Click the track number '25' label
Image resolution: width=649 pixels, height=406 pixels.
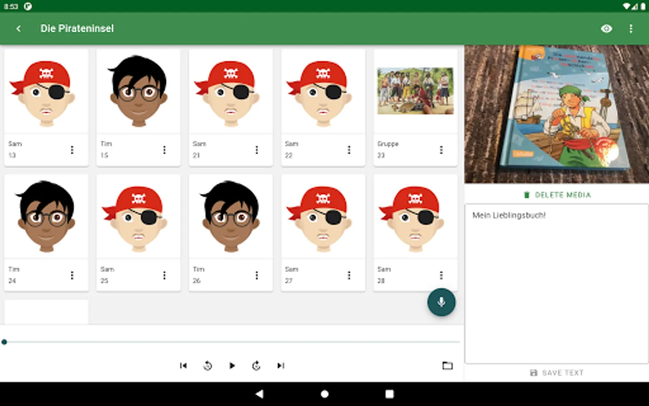105,281
